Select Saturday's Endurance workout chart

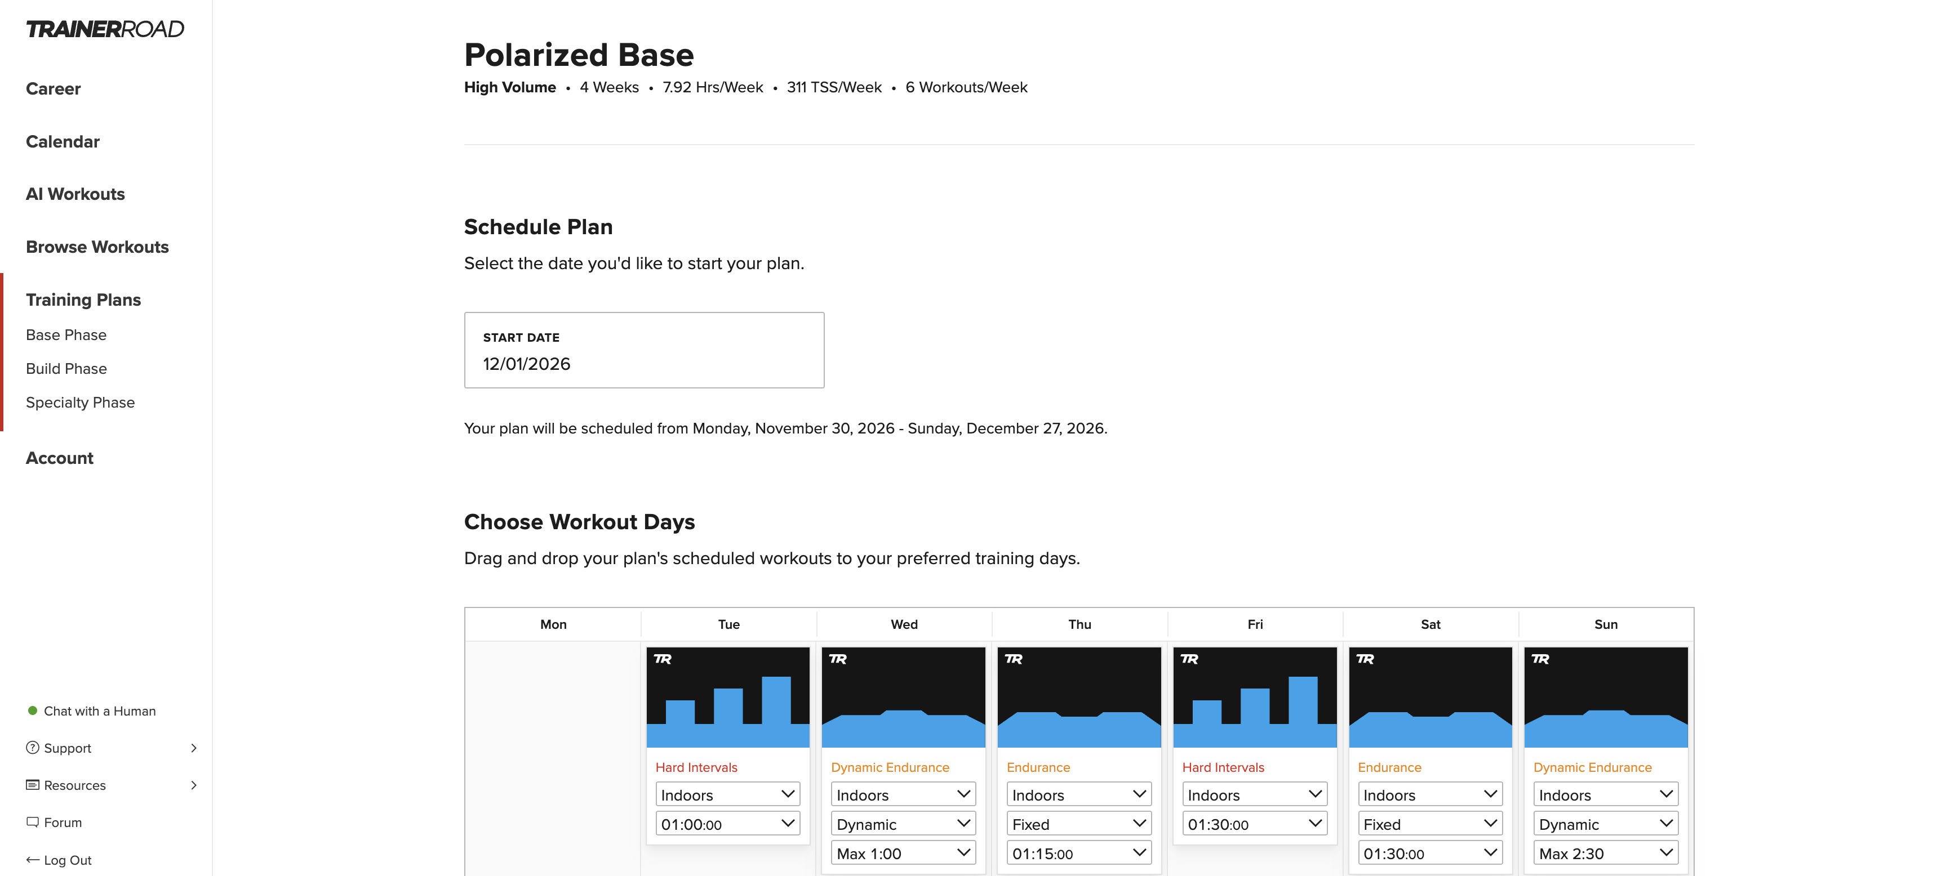(1430, 697)
